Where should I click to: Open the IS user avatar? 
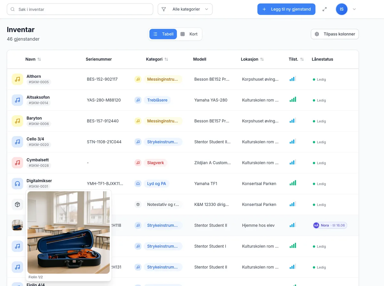pyautogui.click(x=341, y=9)
